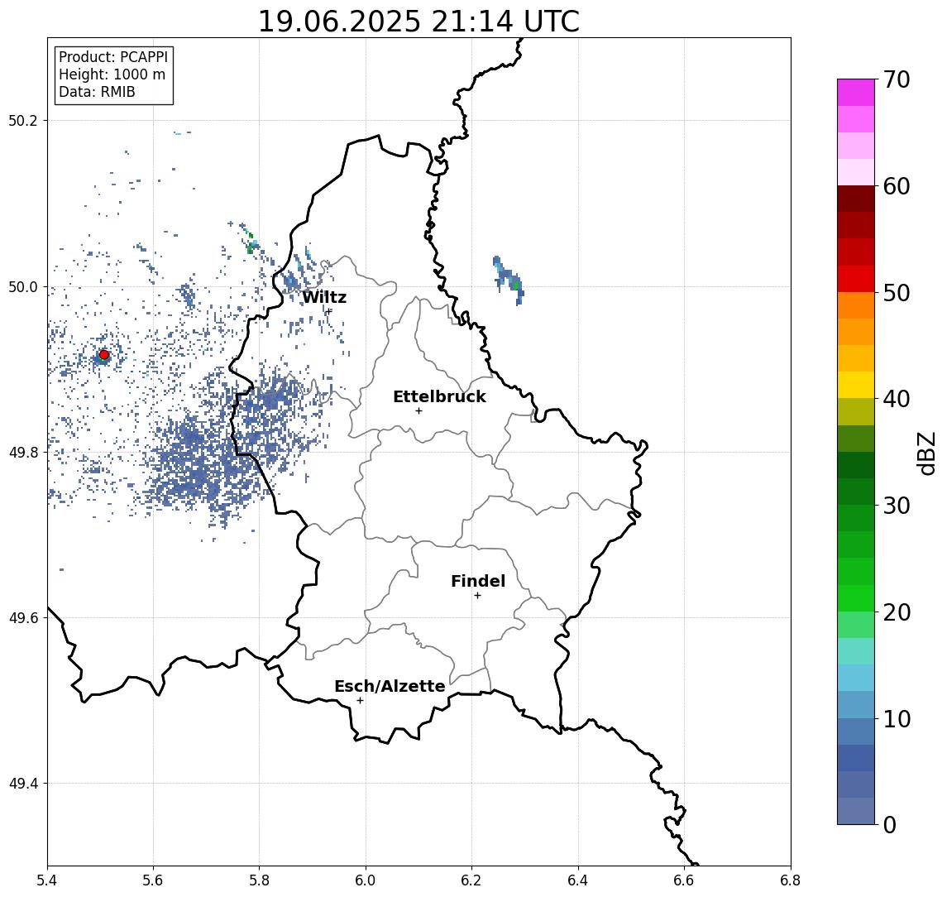Click the green echo cell northwest of Wiltz
This screenshot has width=947, height=897.
pyautogui.click(x=251, y=247)
